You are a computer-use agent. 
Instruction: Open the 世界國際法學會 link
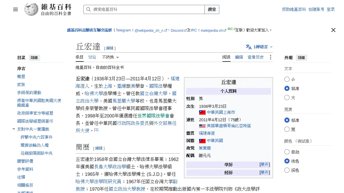tap(153, 116)
